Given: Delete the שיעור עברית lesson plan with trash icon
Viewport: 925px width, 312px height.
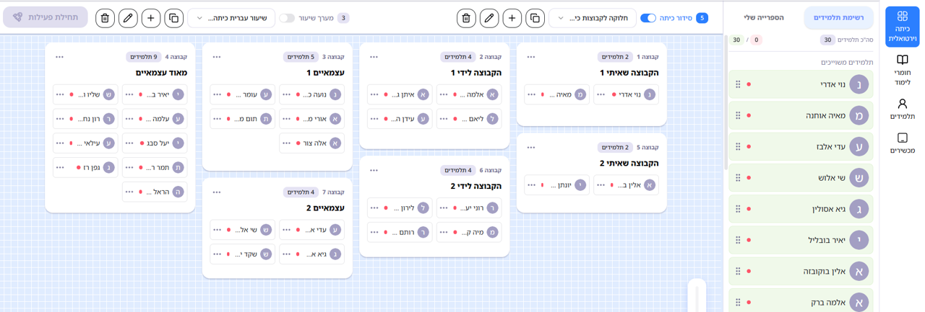Looking at the screenshot, I should pos(105,18).
